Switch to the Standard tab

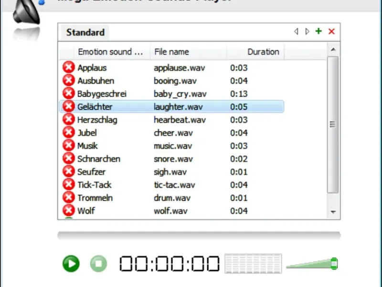85,33
